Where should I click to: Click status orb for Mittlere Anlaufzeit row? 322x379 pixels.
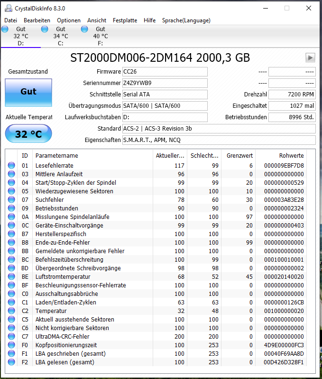(x=11, y=174)
